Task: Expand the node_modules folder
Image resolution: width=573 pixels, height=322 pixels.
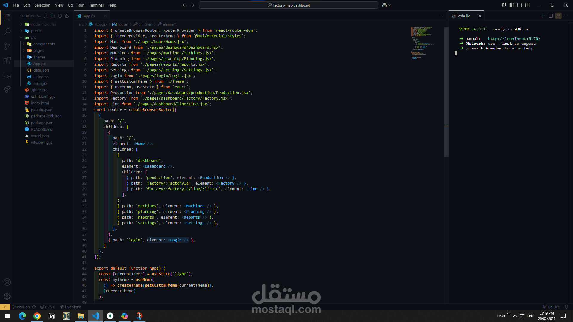Action: [43, 24]
